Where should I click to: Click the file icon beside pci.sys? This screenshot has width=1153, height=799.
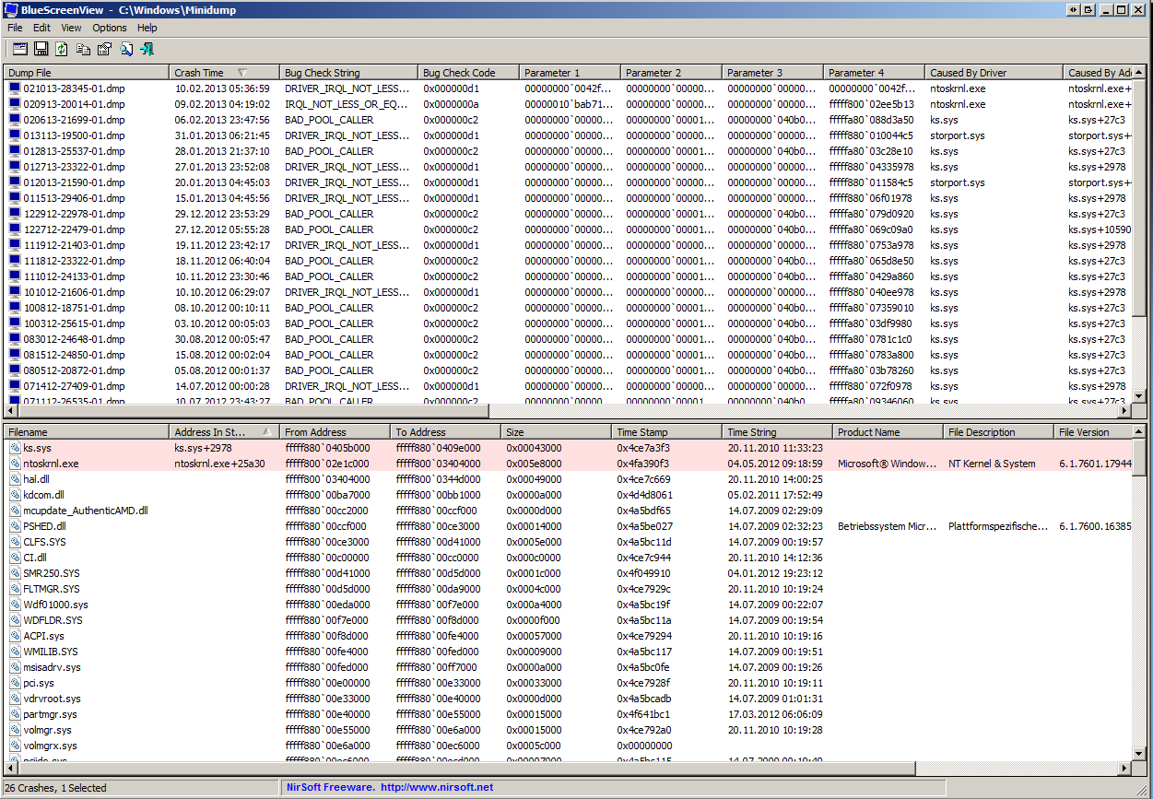[x=15, y=683]
